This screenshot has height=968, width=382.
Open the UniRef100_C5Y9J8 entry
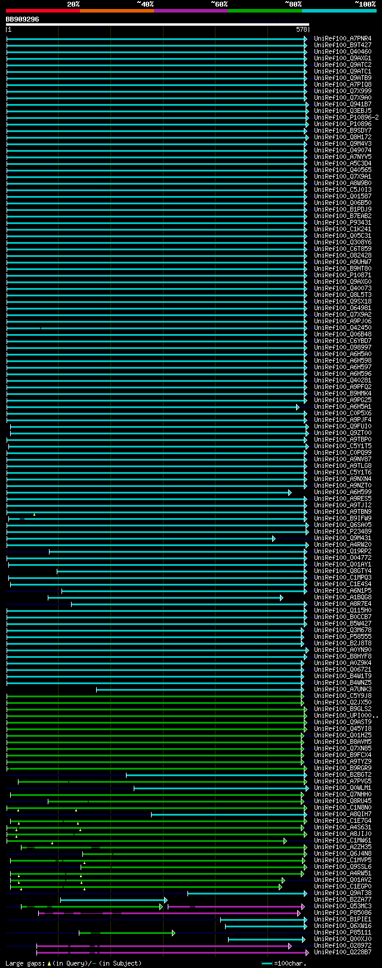(343, 696)
